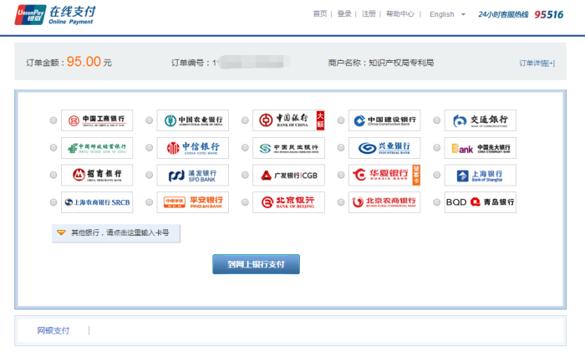The height and width of the screenshot is (352, 585).
Task: Select the radio button for 中国农业银行
Action: coord(150,120)
